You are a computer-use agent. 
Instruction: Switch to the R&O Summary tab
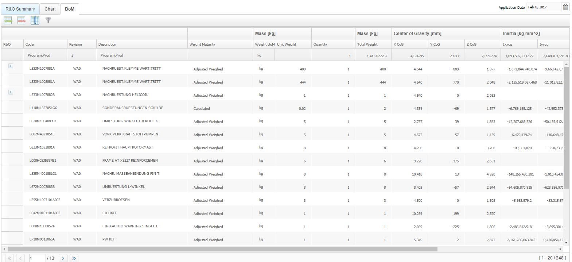pyautogui.click(x=20, y=9)
